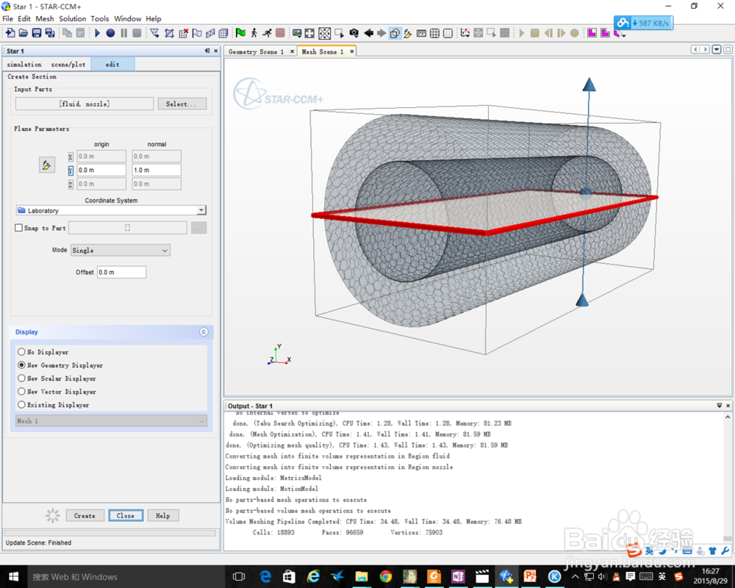Open the Mesh 1 displayer dropdown

[x=111, y=421]
